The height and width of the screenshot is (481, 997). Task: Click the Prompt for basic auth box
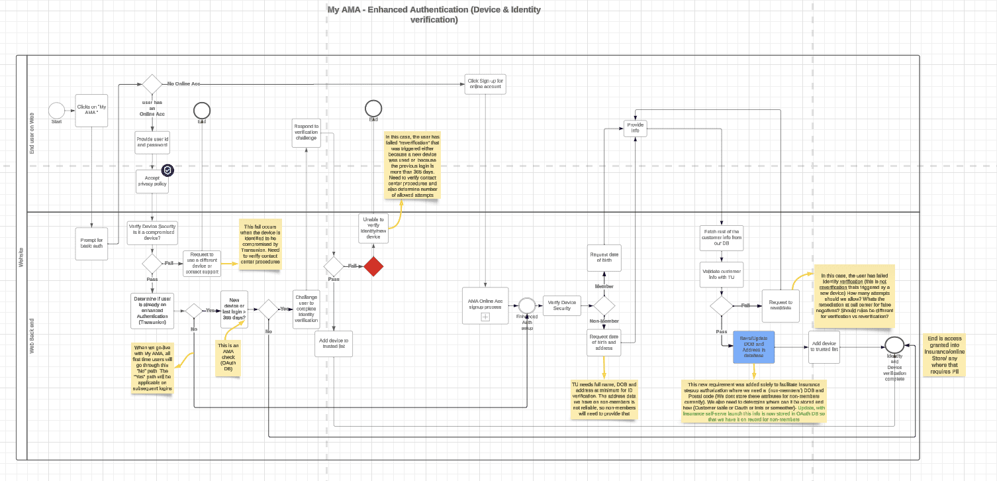point(91,243)
